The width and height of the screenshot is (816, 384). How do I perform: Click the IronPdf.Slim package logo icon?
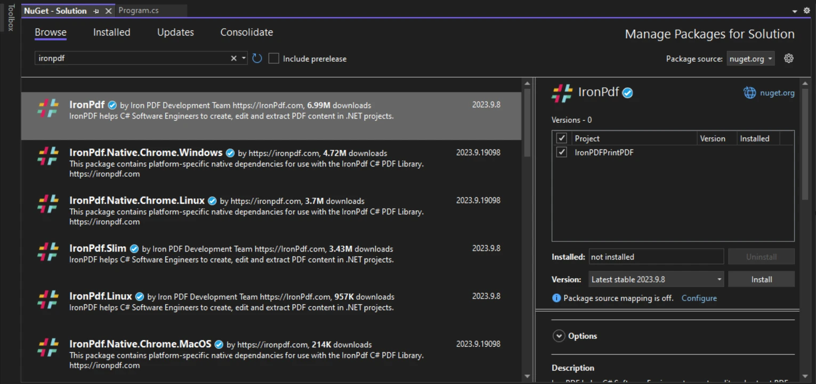tap(48, 252)
